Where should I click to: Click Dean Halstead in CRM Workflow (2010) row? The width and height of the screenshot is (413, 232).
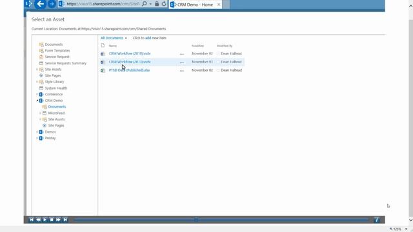[231, 53]
